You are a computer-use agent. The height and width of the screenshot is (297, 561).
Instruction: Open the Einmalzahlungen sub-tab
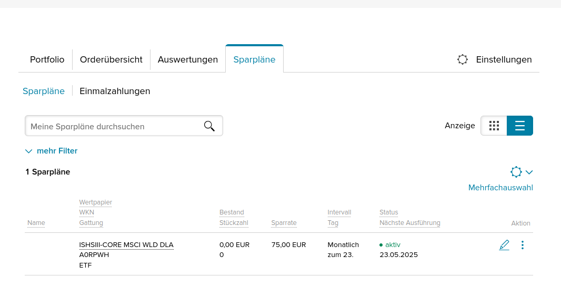coord(115,91)
